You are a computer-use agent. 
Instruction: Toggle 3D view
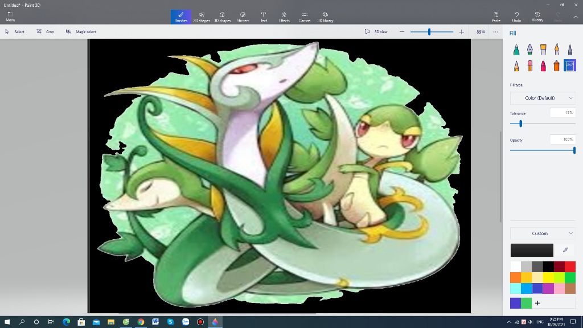click(x=376, y=32)
